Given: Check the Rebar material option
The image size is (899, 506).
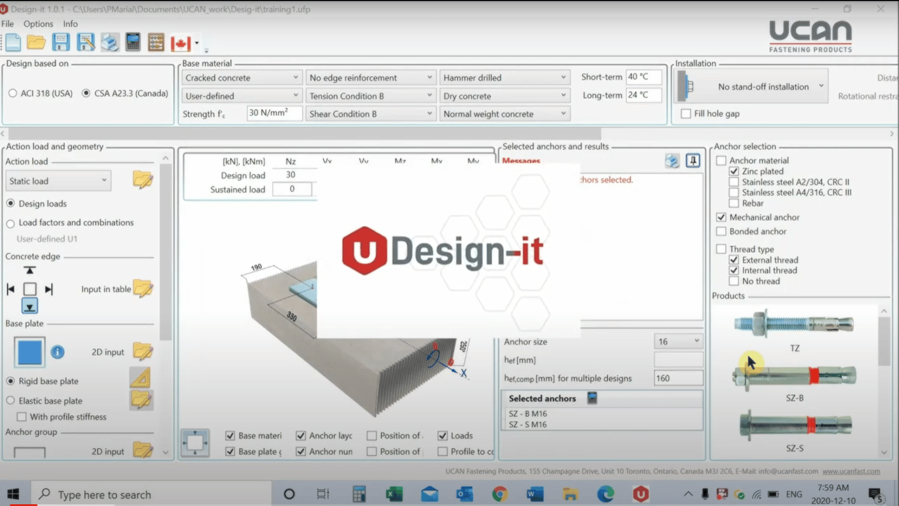Looking at the screenshot, I should tap(734, 203).
